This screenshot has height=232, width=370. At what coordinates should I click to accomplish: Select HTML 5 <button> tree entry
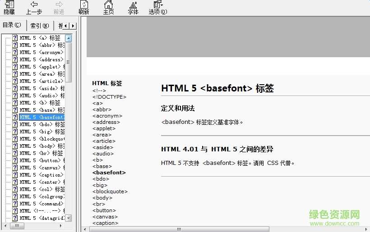pos(41,160)
